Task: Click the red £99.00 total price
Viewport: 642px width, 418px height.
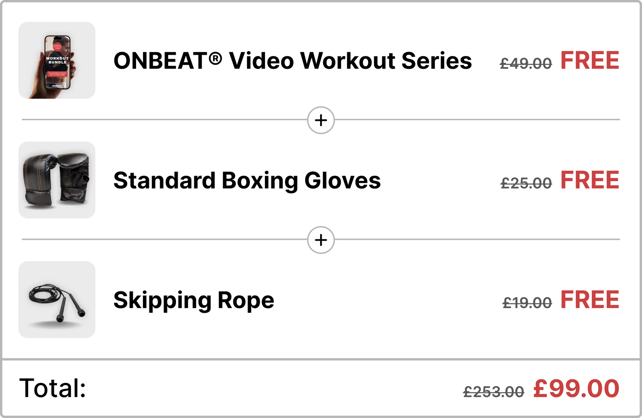Action: coord(576,389)
